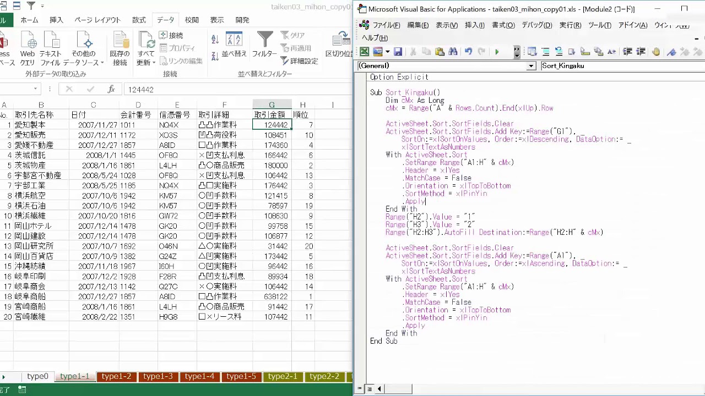Click the Find binoculars icon in VBA toolbar
This screenshot has height=396, width=705.
pyautogui.click(x=453, y=52)
